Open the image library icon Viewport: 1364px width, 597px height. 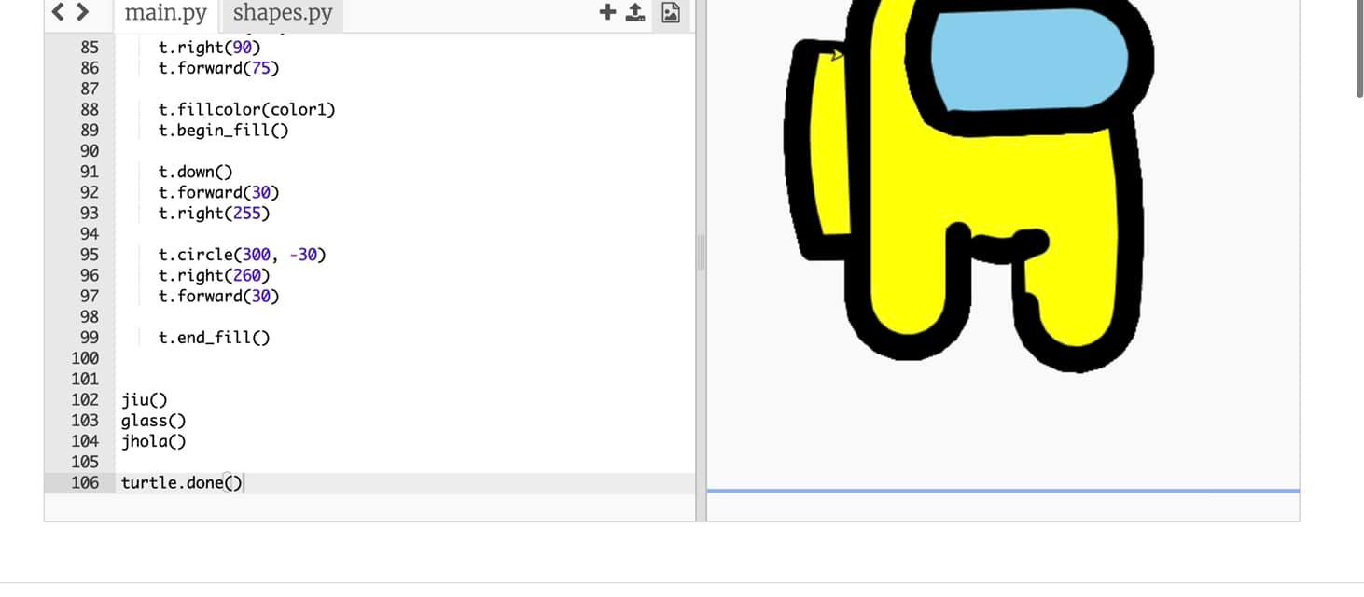pos(670,12)
